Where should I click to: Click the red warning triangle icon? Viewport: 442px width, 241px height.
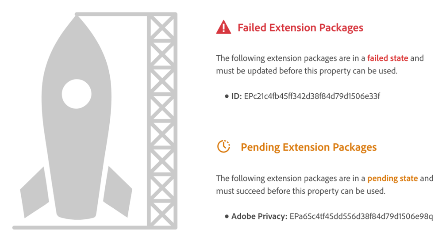223,28
